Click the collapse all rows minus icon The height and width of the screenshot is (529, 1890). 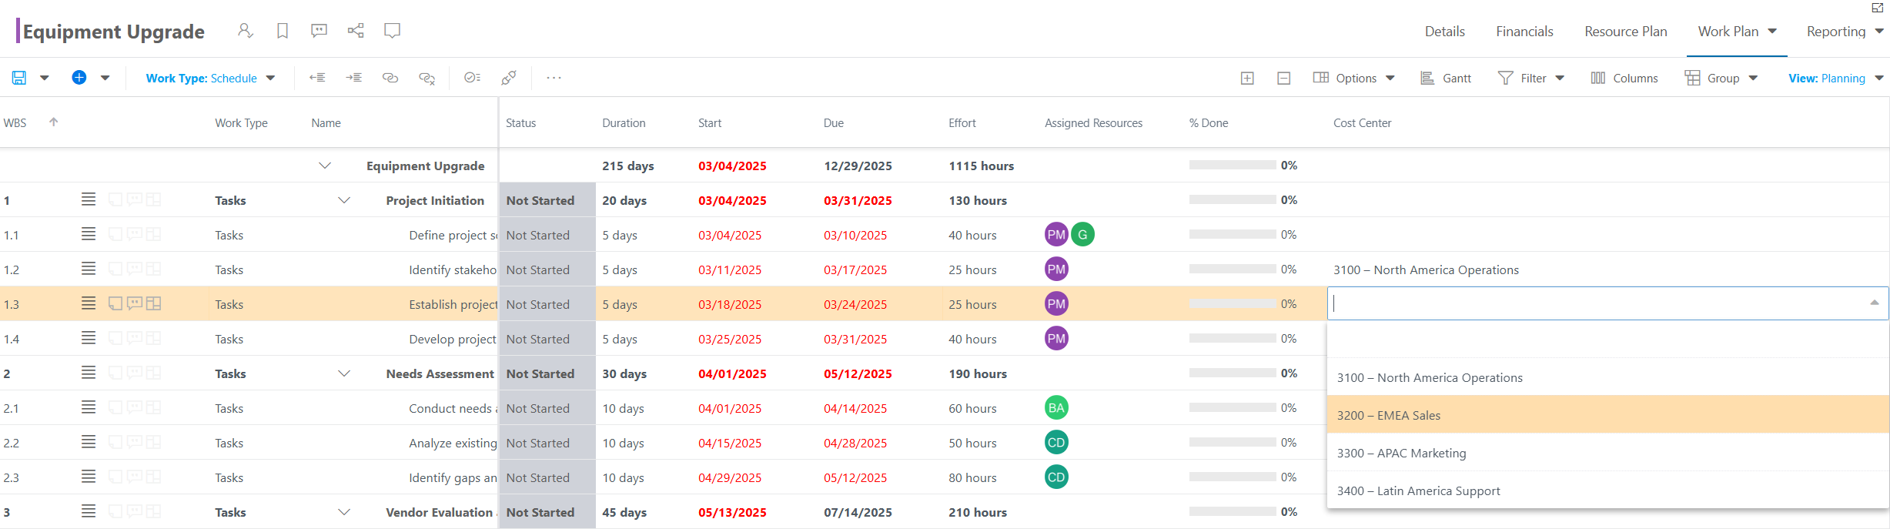(1284, 79)
